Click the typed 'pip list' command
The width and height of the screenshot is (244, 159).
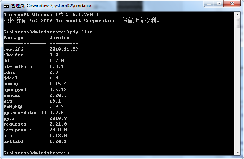point(83,32)
